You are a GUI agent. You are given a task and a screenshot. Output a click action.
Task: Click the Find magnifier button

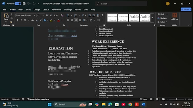[x=161, y=14]
